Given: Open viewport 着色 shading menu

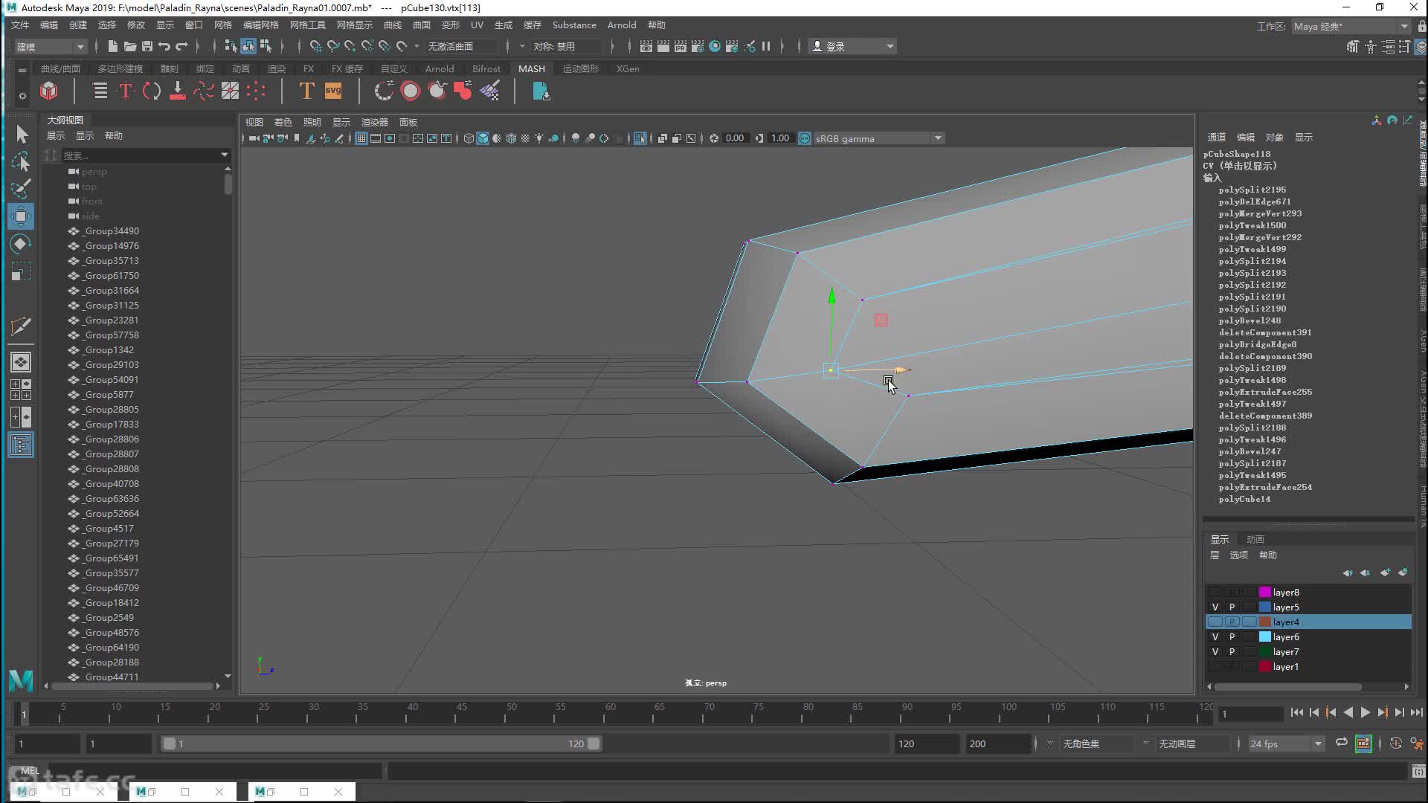Looking at the screenshot, I should coord(283,122).
